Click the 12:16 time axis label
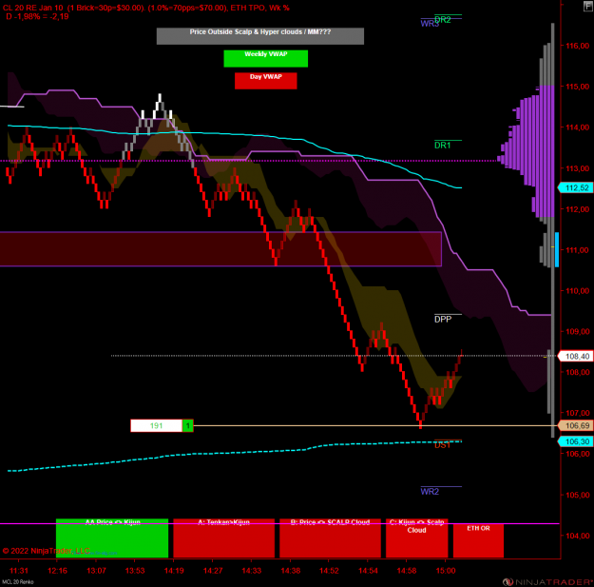 click(57, 571)
